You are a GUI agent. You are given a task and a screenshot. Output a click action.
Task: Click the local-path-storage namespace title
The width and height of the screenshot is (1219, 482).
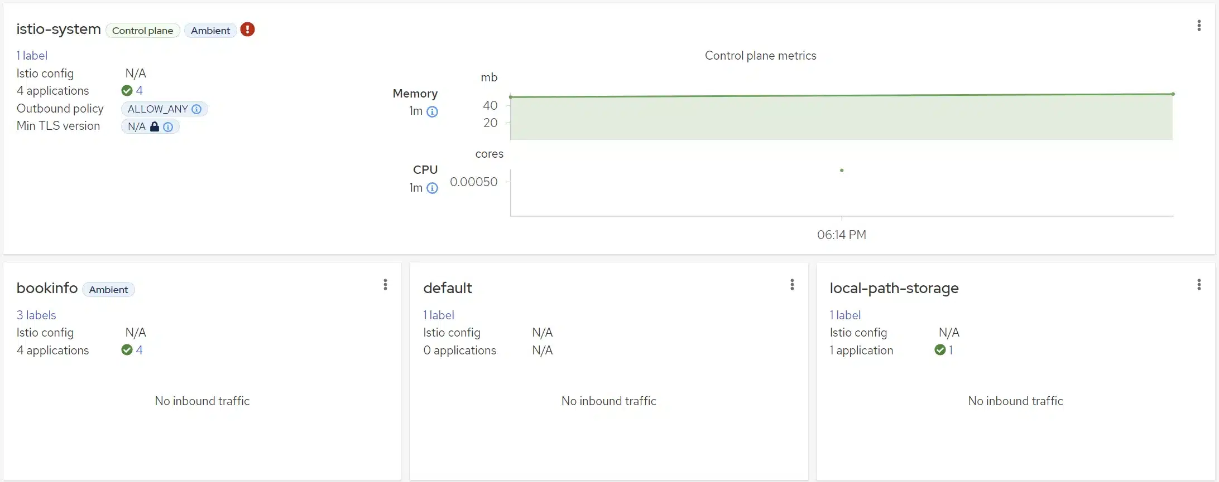tap(894, 288)
